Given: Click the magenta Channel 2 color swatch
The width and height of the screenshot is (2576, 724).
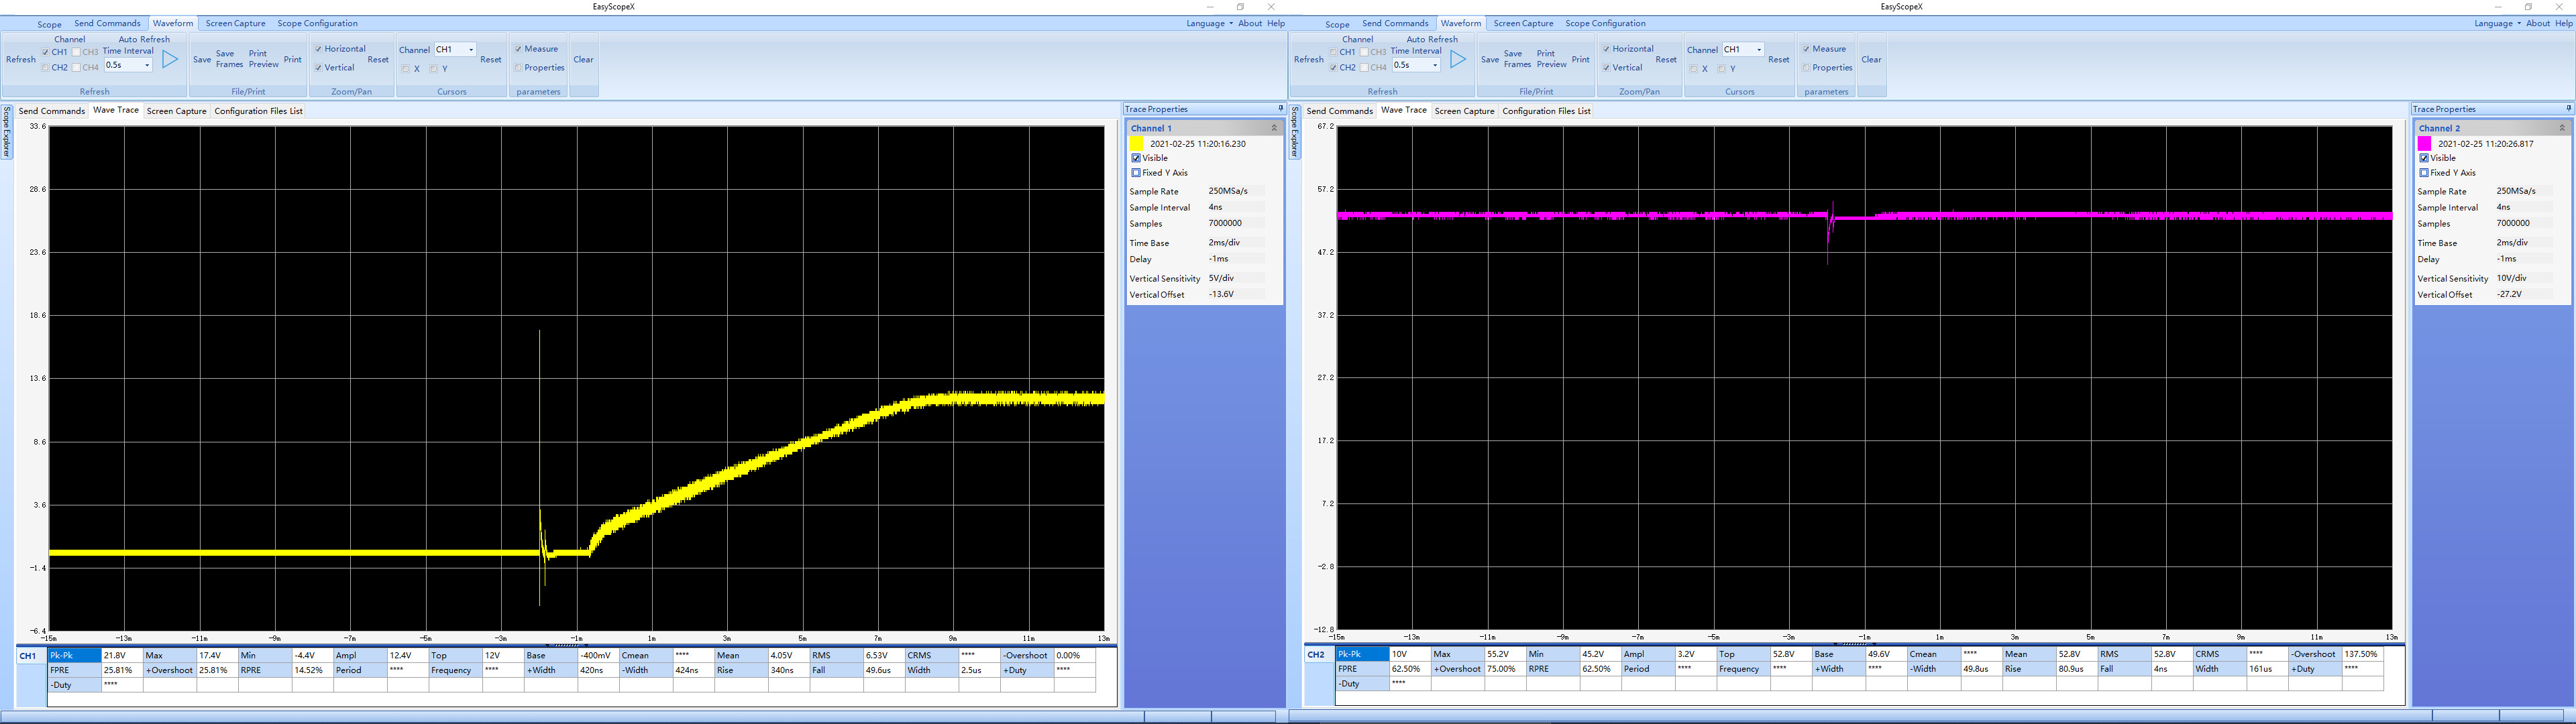Looking at the screenshot, I should click(x=2425, y=144).
